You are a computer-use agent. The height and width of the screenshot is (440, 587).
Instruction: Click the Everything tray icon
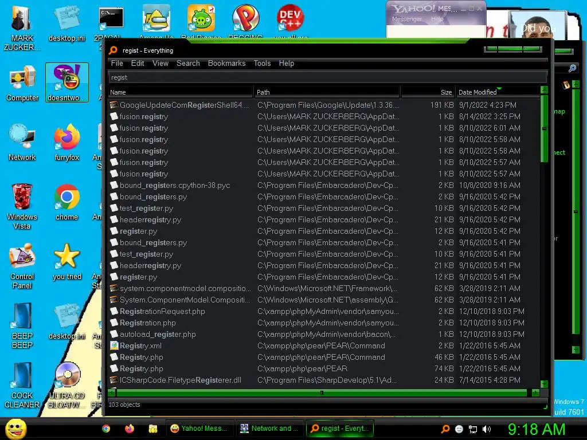tap(445, 429)
